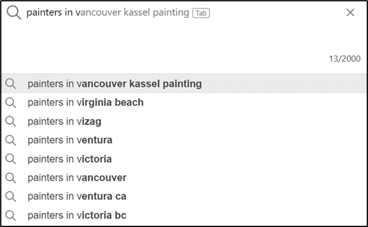Image resolution: width=368 pixels, height=227 pixels.
Task: Choose 'painters in victoria bc' suggestion
Action: point(184,215)
